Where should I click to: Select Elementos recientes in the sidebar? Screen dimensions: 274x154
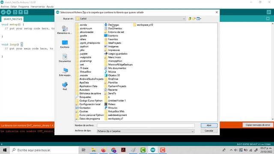click(65, 30)
